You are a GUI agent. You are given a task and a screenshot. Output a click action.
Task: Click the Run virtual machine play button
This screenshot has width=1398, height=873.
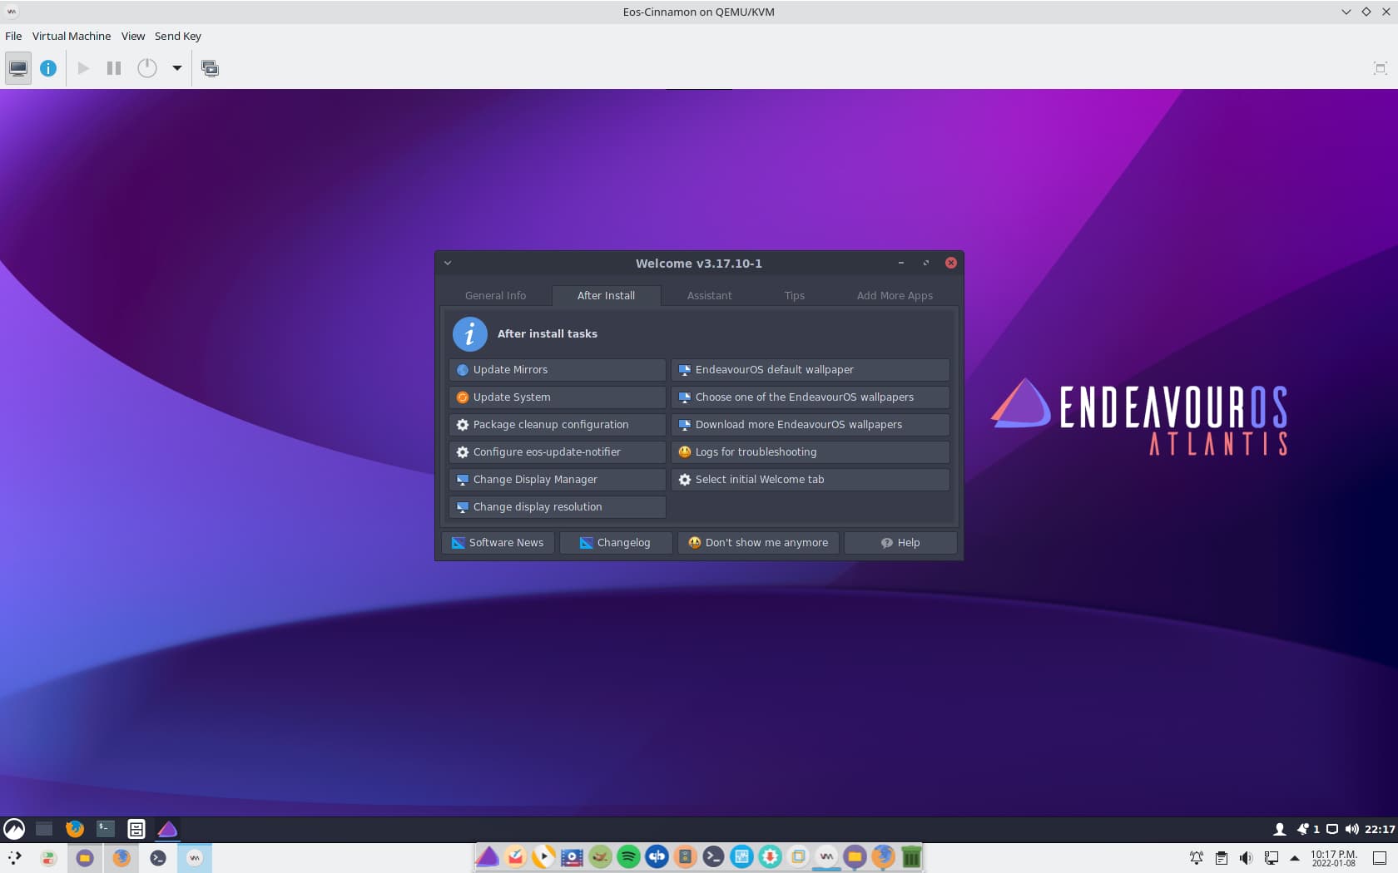83,68
